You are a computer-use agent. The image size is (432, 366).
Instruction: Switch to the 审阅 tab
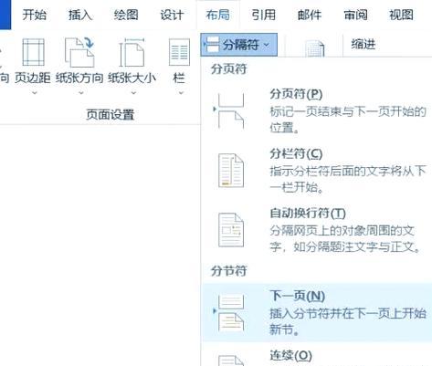coord(355,15)
